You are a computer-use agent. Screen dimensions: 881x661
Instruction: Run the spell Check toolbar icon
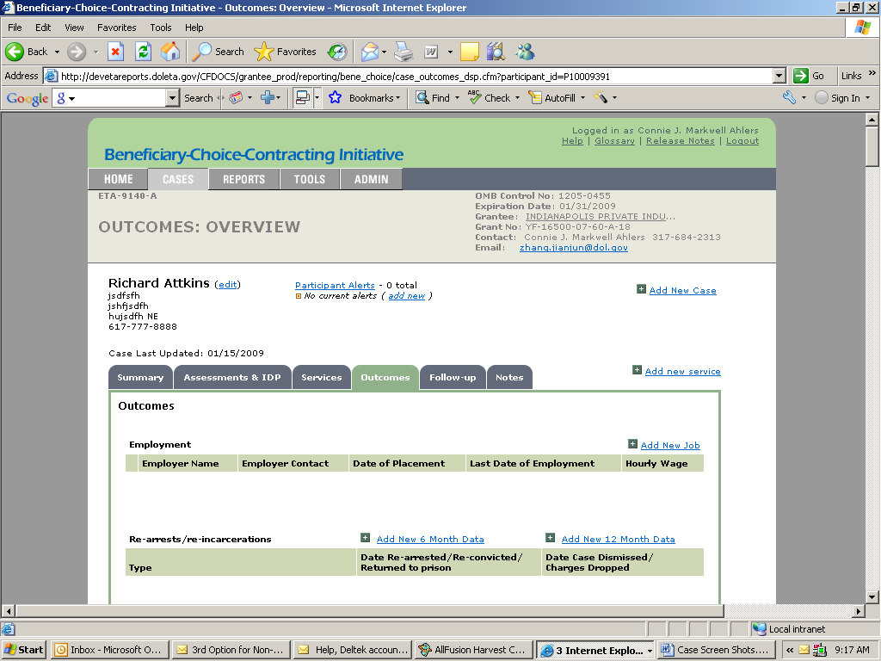[475, 98]
